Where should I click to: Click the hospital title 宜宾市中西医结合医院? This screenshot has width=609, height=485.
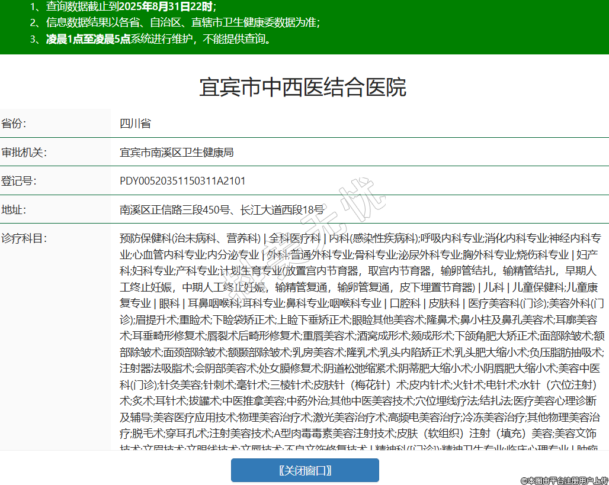[x=303, y=88]
